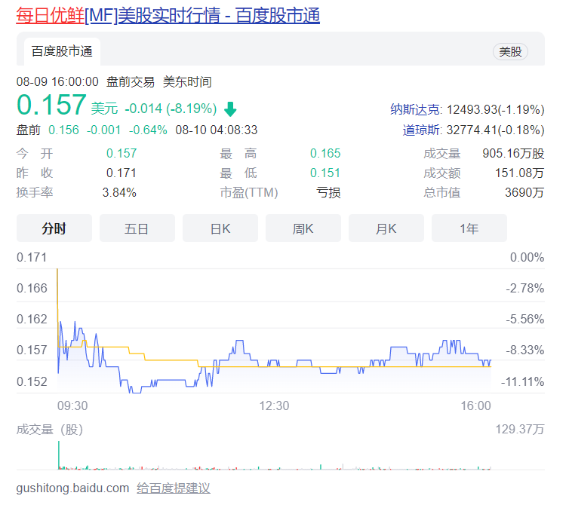569x505 pixels.
Task: Click the timestamp 08-09 16:00:00
Action: (x=57, y=81)
